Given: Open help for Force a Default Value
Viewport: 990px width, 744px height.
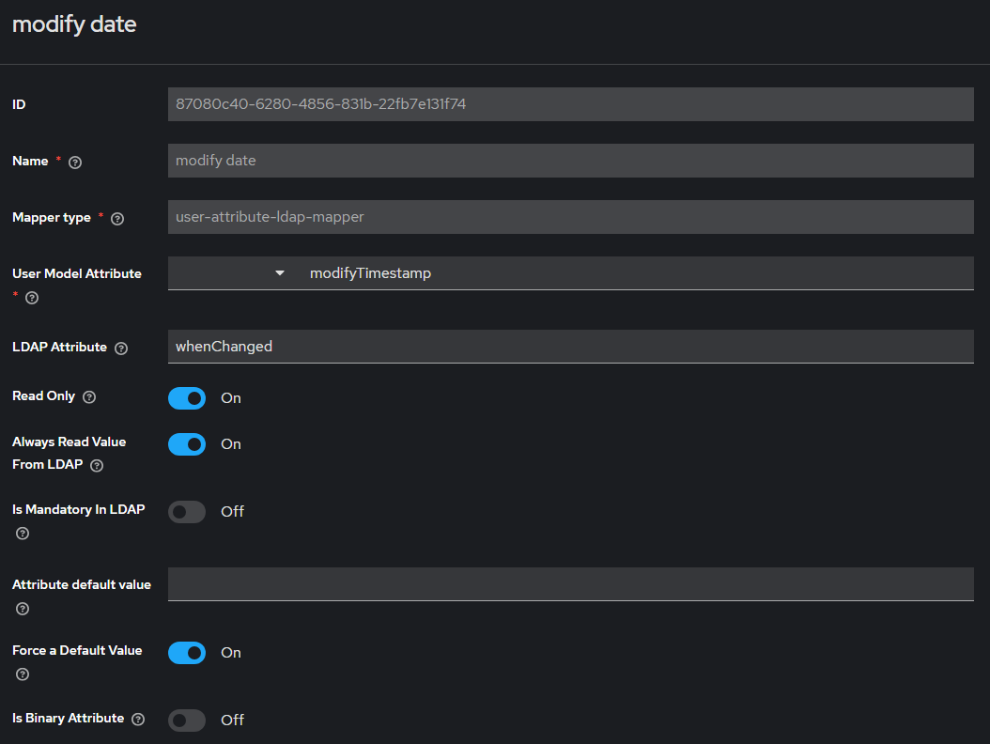Looking at the screenshot, I should 23,674.
